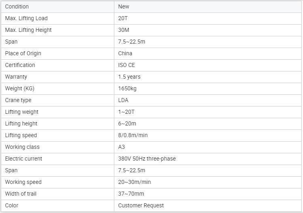Click the 380V 50Hz three-phase value
Viewport: 303px width, 213px height.
point(147,159)
